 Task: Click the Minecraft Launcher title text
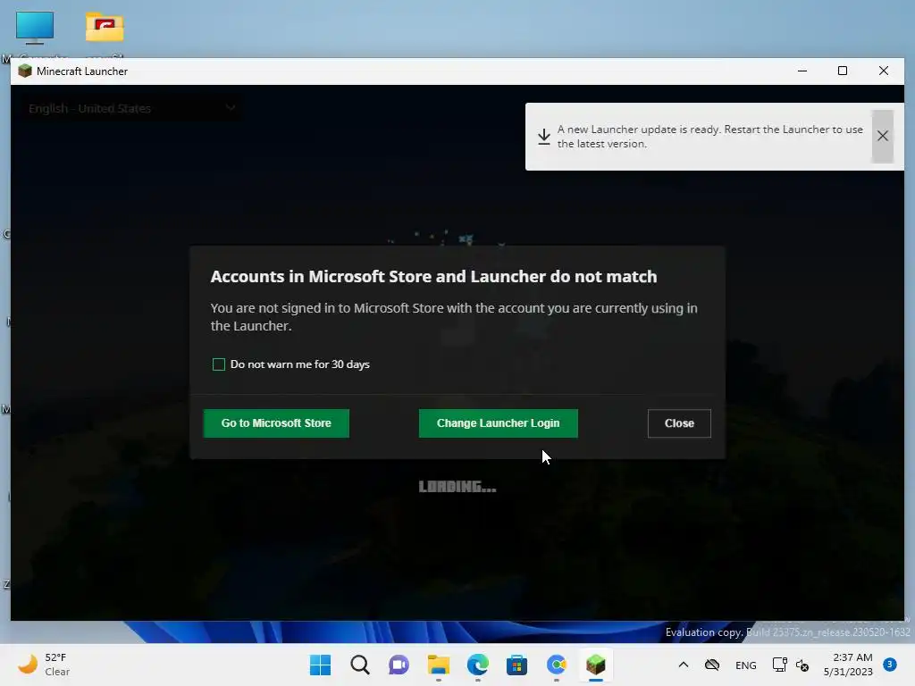pos(82,71)
